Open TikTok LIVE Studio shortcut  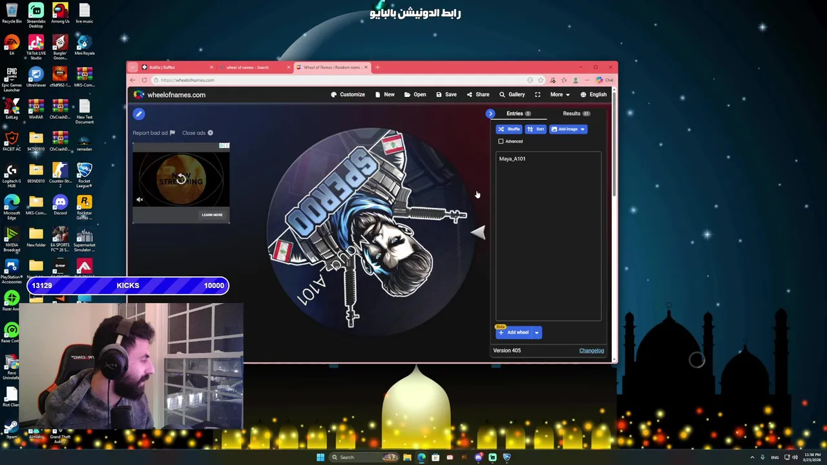36,48
